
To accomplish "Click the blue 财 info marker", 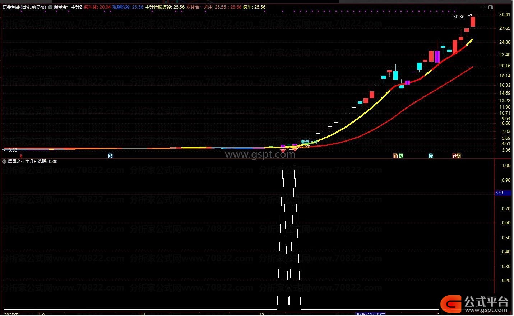I will coord(110,156).
